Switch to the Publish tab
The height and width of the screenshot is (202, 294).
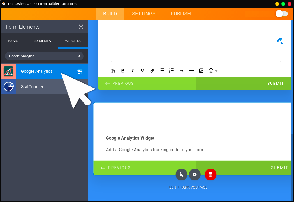coord(180,14)
